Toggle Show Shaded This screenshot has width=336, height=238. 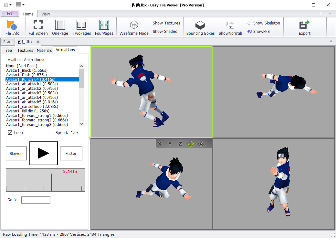pos(165,32)
